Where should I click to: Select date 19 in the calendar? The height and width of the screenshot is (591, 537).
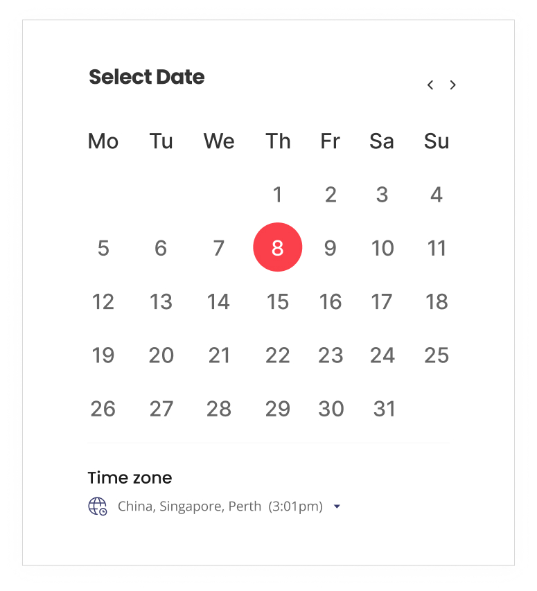point(103,355)
